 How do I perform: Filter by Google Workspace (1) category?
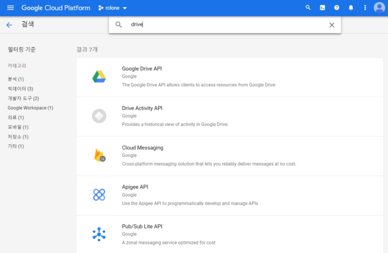30,108
